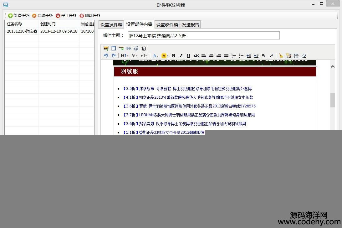
Task: Increase the indent
Action: tap(249, 56)
